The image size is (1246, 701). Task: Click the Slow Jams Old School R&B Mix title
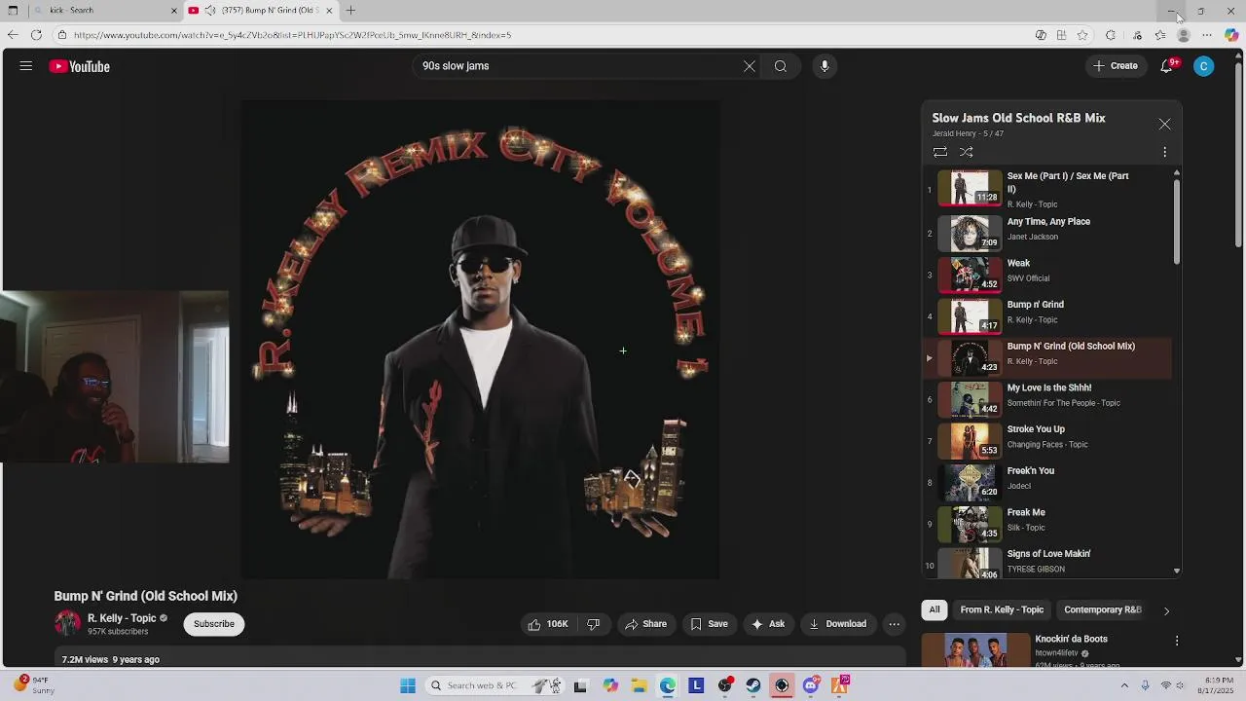[x=1018, y=118]
